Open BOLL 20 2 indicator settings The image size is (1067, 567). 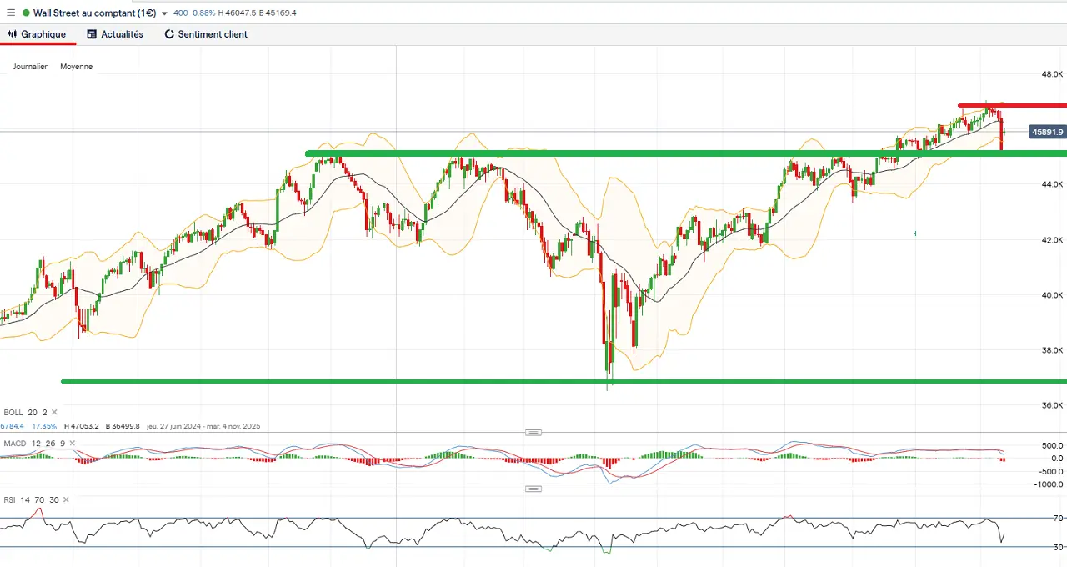point(25,412)
